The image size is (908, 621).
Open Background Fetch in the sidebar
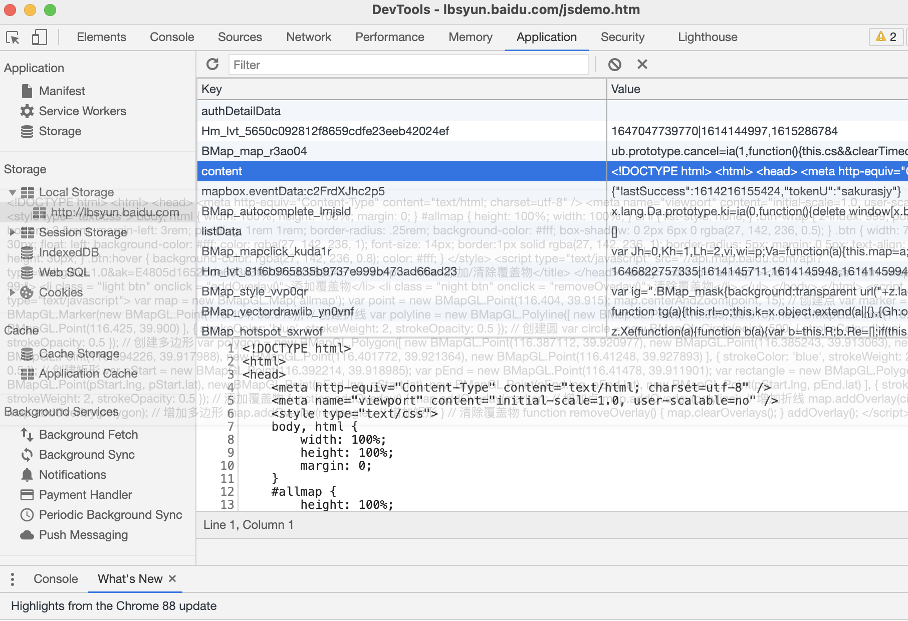pyautogui.click(x=88, y=435)
